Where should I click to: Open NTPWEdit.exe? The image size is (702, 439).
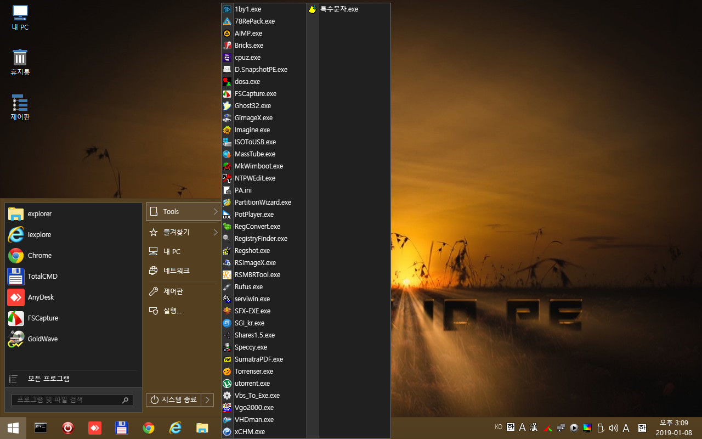point(264,178)
